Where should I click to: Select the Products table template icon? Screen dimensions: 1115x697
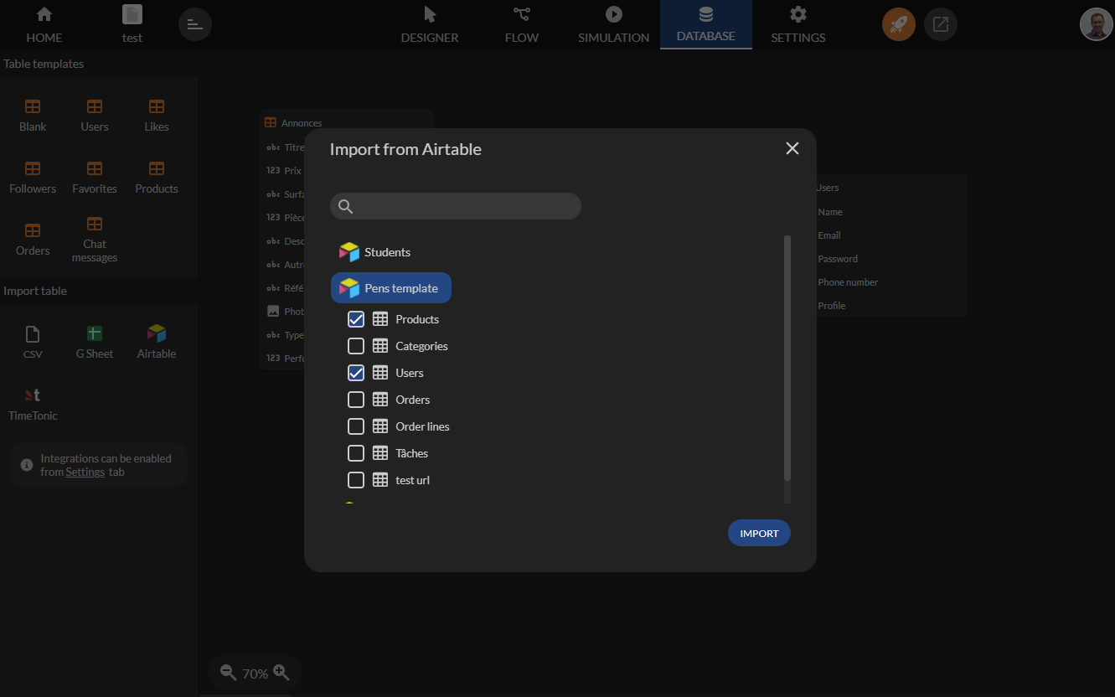(x=157, y=168)
